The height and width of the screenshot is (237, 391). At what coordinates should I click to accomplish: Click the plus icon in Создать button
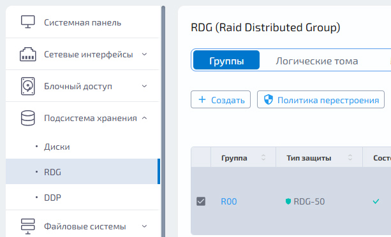202,100
